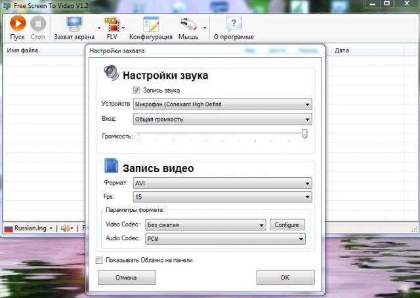Click the speaker icon in status bar
This screenshot has height=298, width=420.
pos(64,228)
